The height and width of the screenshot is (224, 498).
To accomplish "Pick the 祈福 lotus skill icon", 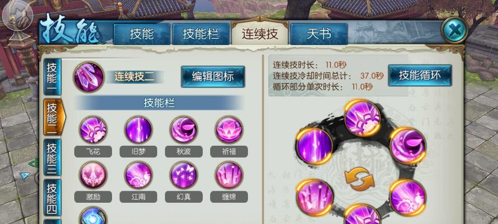I will point(229,130).
